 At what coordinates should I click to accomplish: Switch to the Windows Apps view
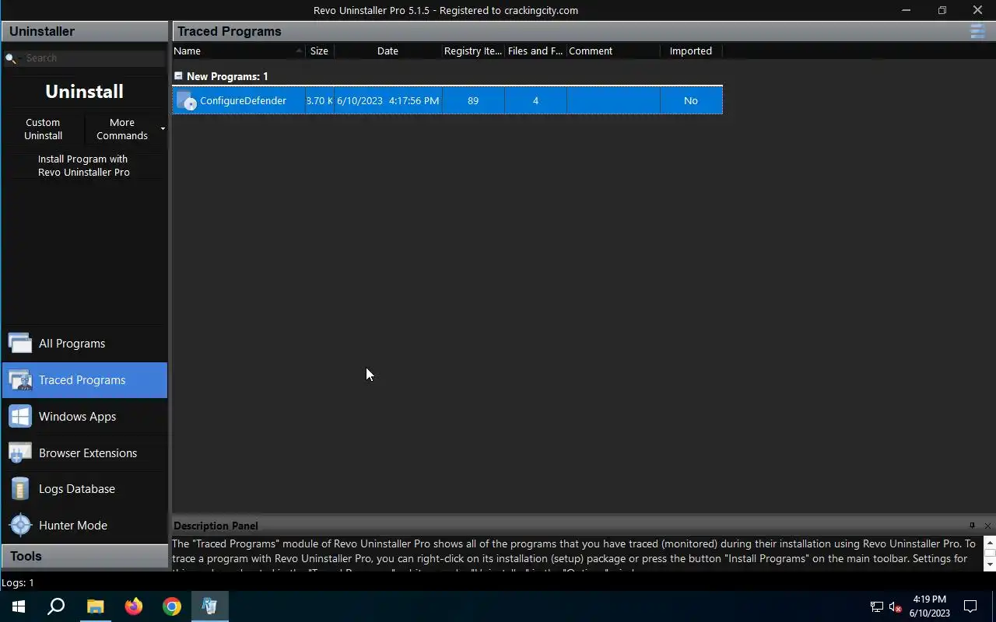click(84, 416)
